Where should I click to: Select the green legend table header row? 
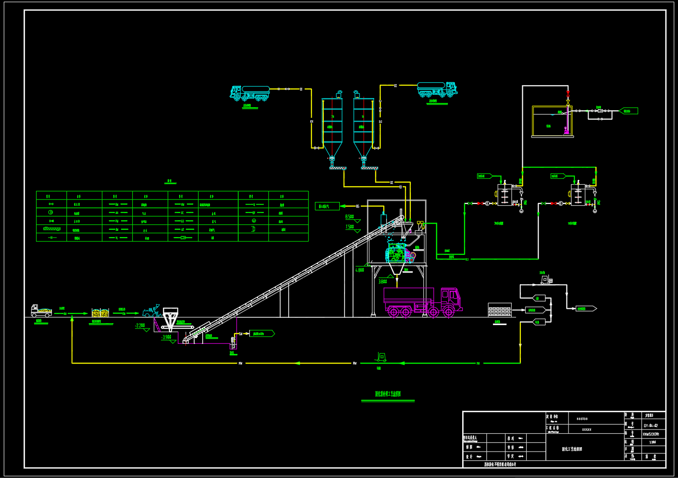(x=172, y=195)
